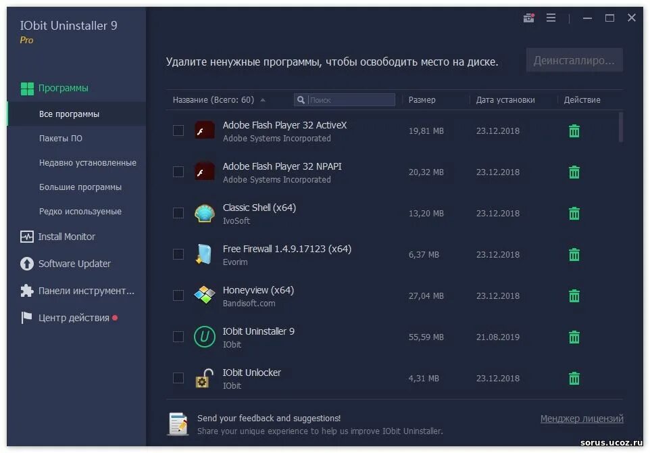The image size is (650, 453).
Task: Click the search magnifier icon
Action: pos(301,100)
